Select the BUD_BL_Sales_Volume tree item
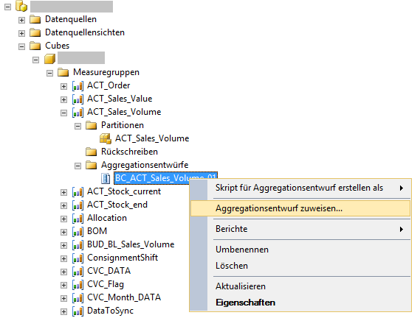The width and height of the screenshot is (420, 318). (131, 244)
